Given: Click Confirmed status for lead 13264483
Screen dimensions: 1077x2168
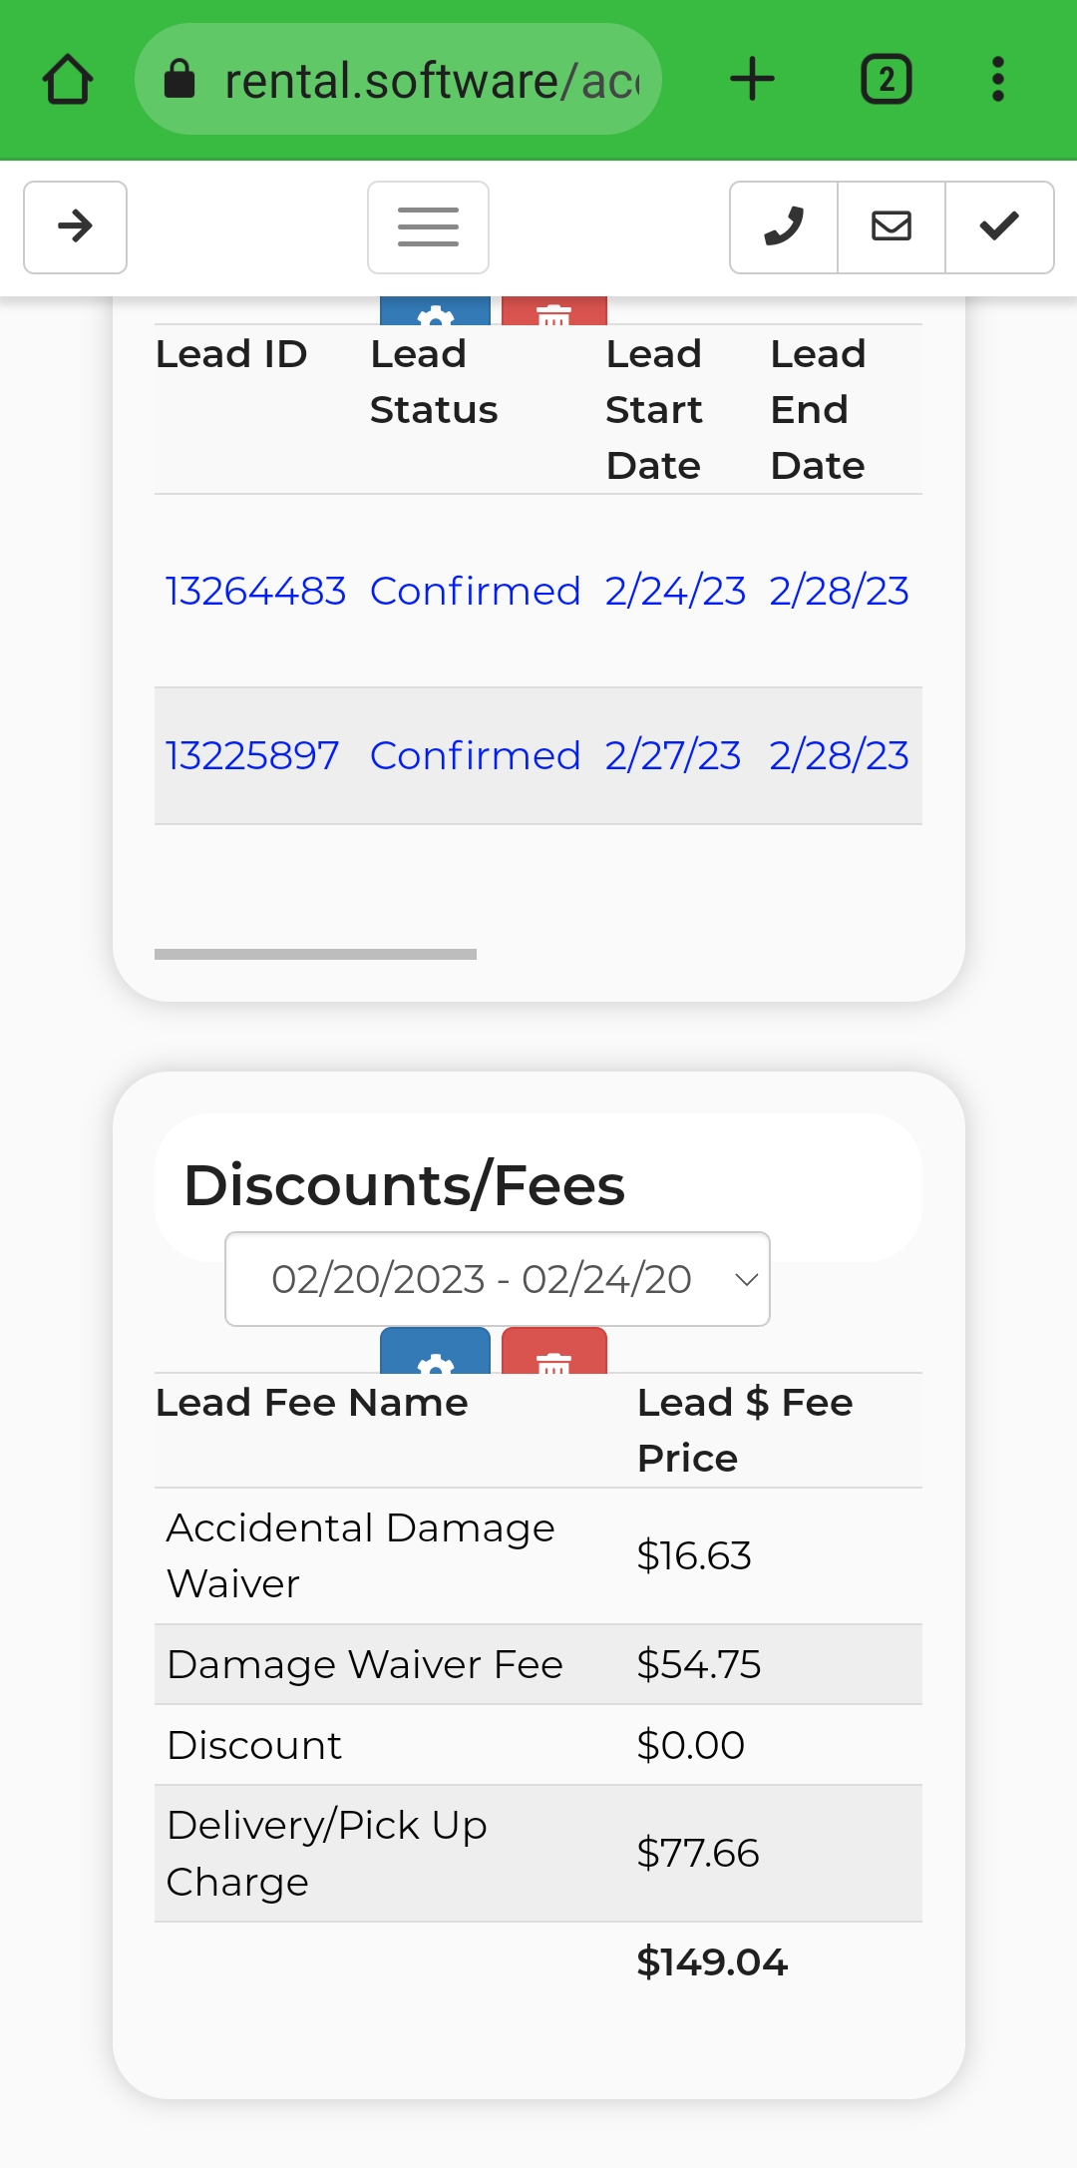Looking at the screenshot, I should point(475,591).
